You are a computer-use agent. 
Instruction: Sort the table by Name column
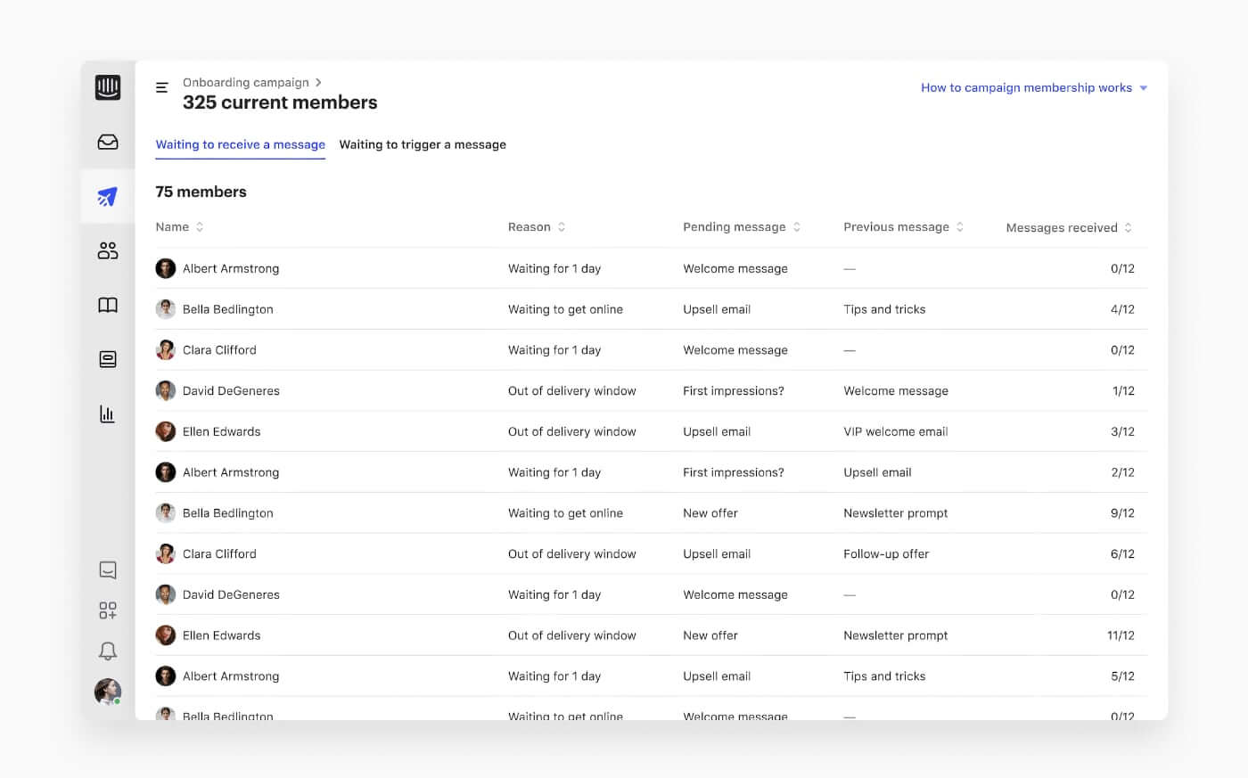coord(200,227)
